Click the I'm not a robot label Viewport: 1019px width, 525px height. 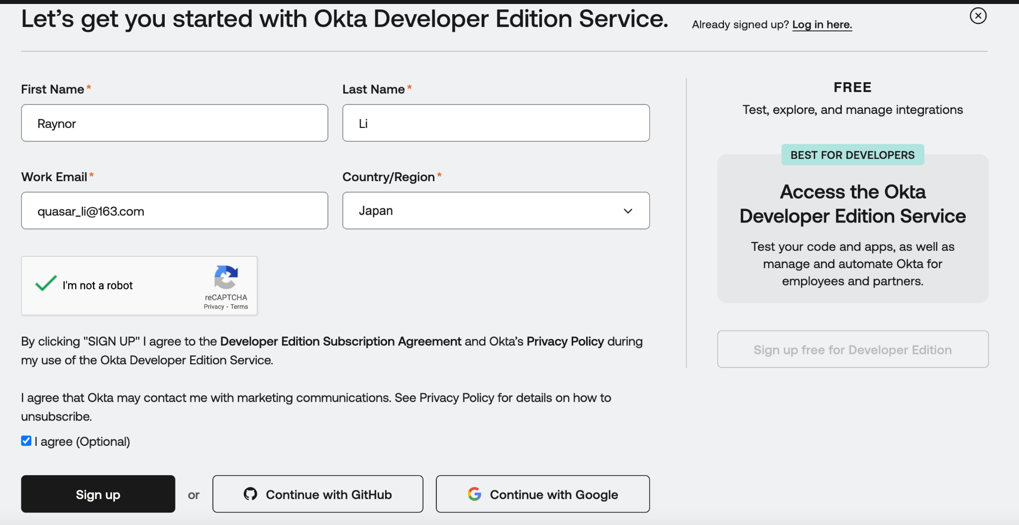(98, 286)
